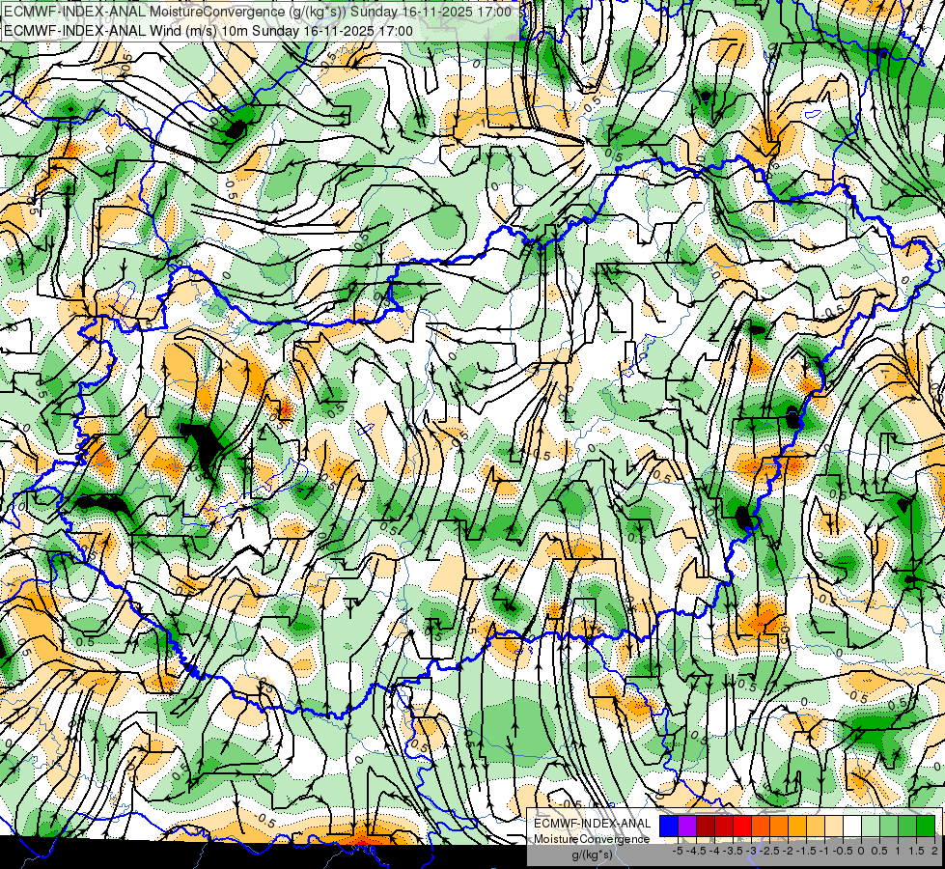Click the -3.5 tick label on legend scale
Viewport: 945px width, 869px height.
pyautogui.click(x=734, y=851)
